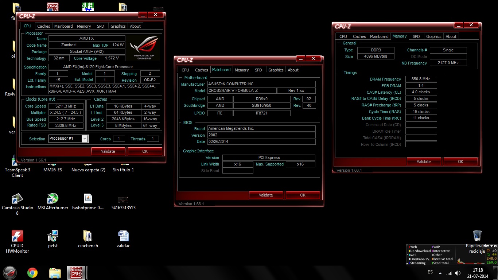
Task: Open Memory tab in the Mainboard window
Action: pos(242,70)
